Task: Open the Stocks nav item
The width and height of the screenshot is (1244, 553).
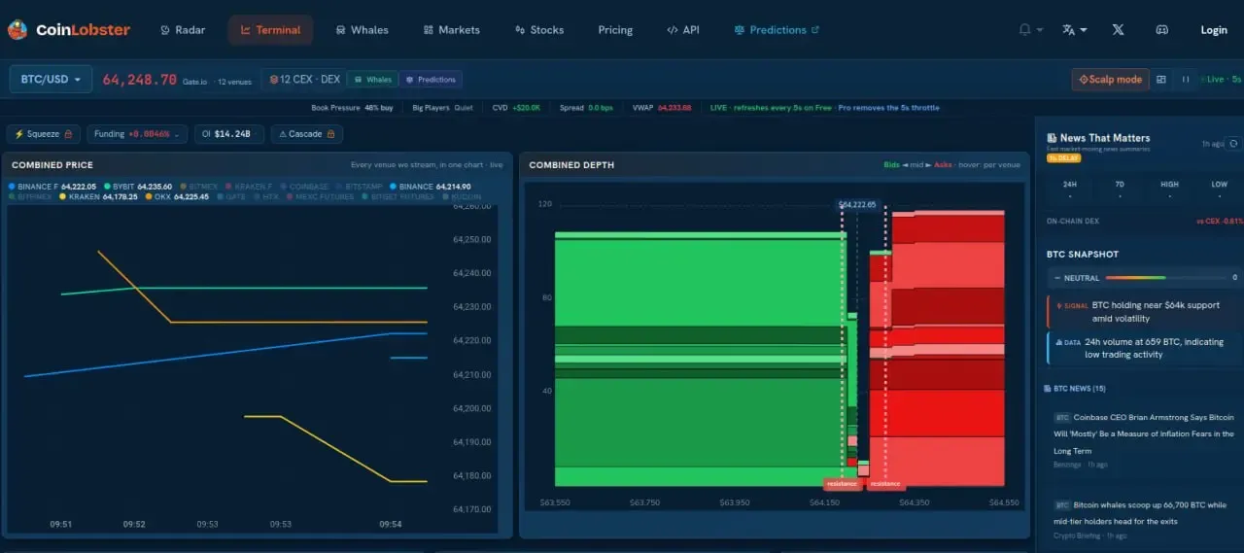Action: point(539,30)
